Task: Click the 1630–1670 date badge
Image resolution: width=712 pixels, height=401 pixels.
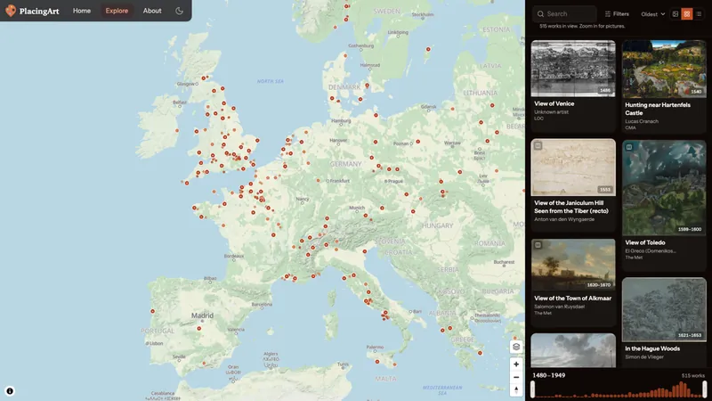Action: coord(598,284)
